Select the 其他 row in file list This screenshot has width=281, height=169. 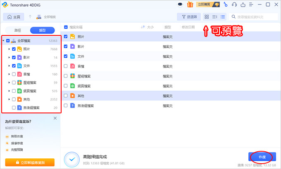[x=171, y=96]
